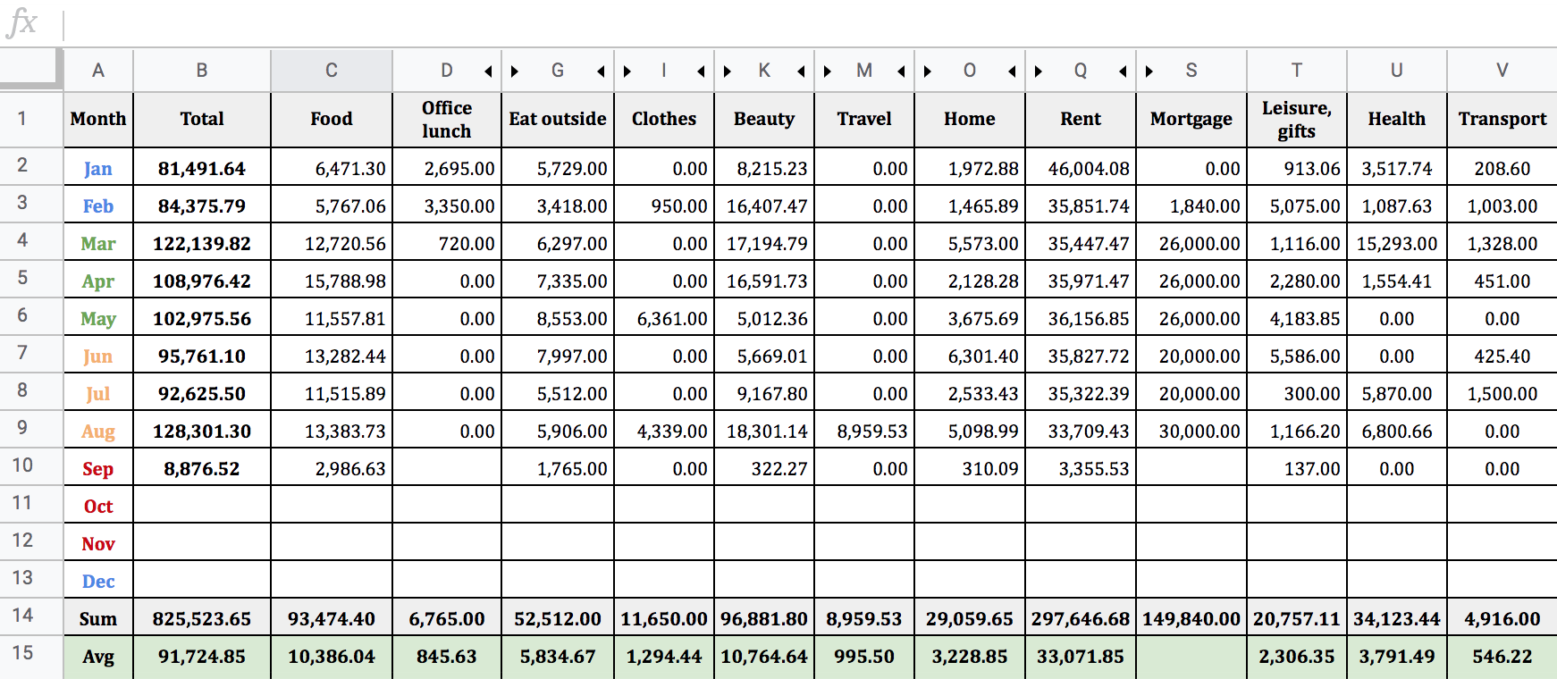Select the 'Dec' month cell
The image size is (1557, 679).
coord(98,581)
